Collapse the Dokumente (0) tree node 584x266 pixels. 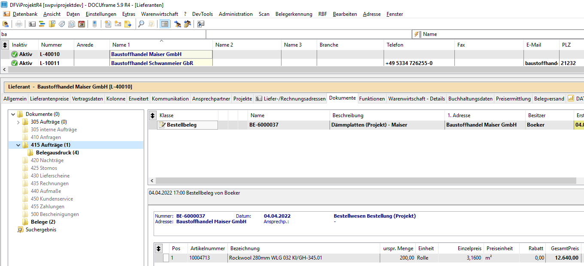13,114
